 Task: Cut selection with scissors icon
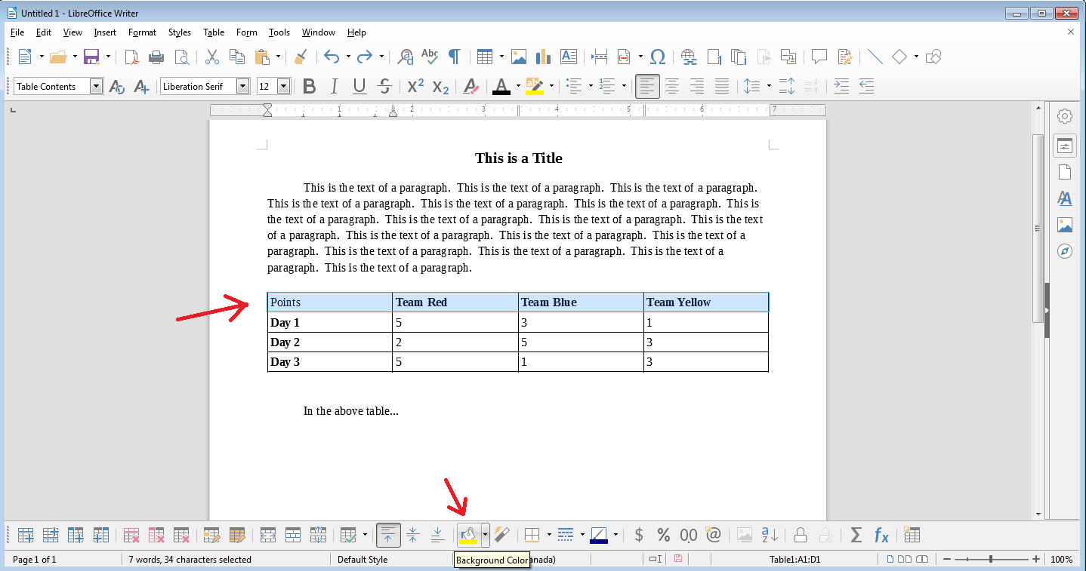click(x=212, y=57)
